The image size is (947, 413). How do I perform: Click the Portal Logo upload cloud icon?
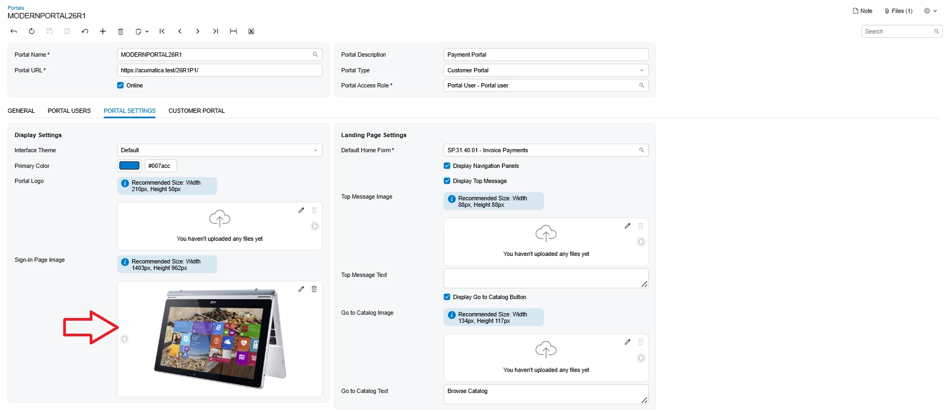(x=220, y=219)
